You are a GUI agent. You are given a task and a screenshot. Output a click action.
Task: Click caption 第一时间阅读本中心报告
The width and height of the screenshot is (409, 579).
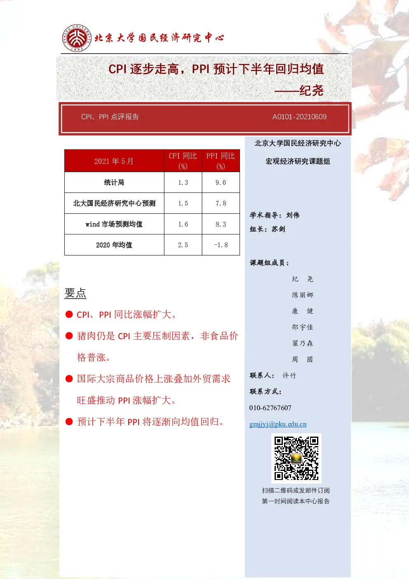pyautogui.click(x=296, y=501)
